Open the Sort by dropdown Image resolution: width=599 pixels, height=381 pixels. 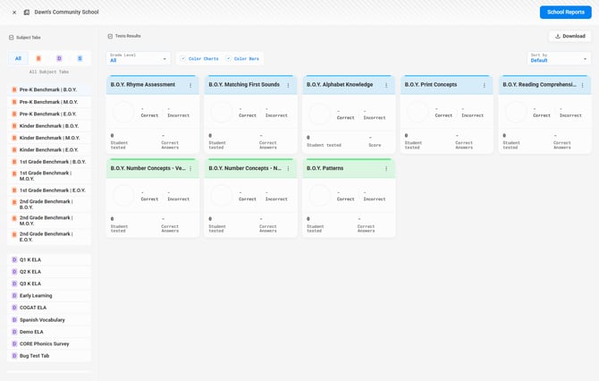click(x=559, y=58)
